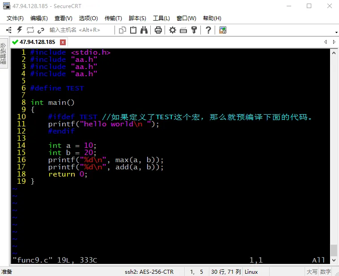Click the Quick Connect lightning icon
339x276 pixels.
(19, 30)
